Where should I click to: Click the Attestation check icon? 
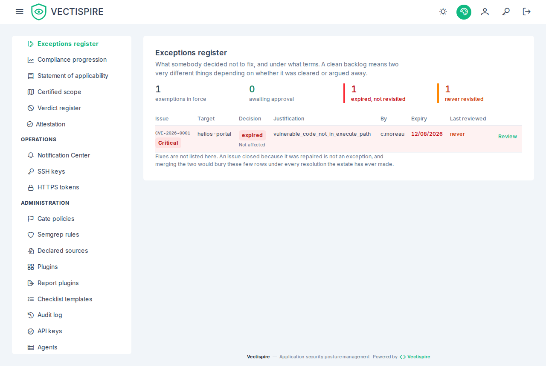pos(30,124)
